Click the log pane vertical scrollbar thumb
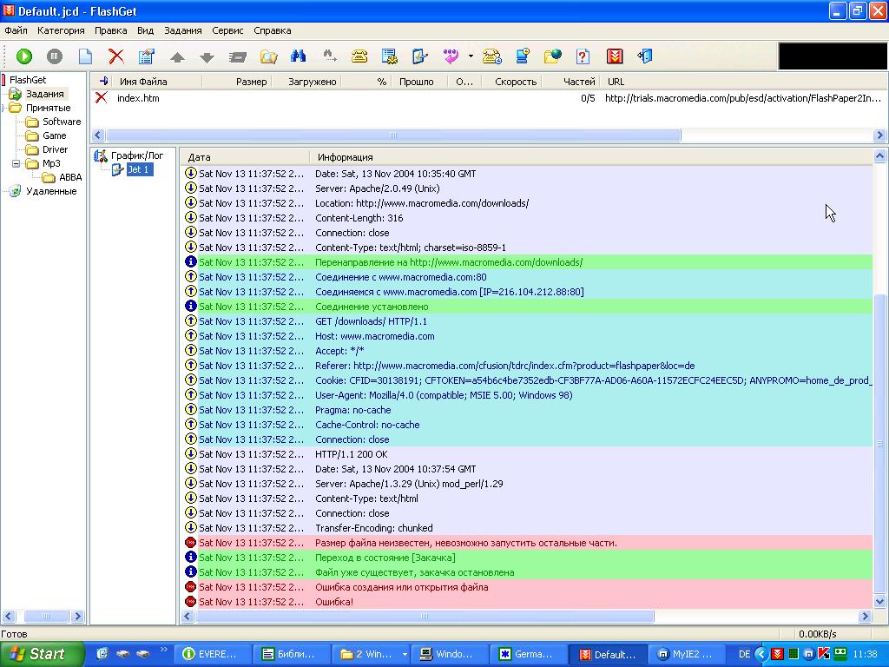The image size is (889, 667). point(880,444)
